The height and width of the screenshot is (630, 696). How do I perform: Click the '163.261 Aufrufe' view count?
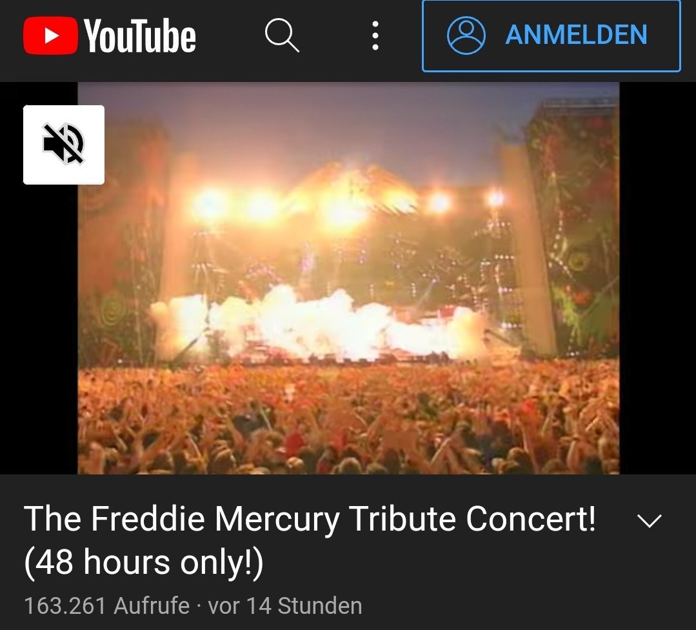coord(106,605)
